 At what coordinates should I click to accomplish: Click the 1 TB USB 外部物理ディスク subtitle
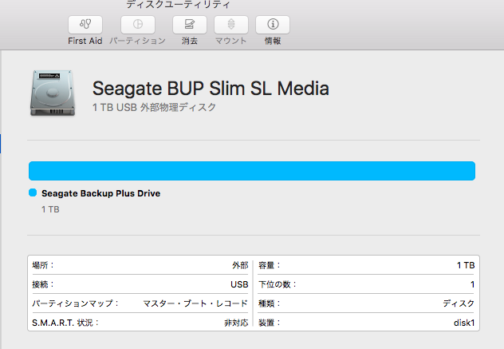(x=155, y=107)
